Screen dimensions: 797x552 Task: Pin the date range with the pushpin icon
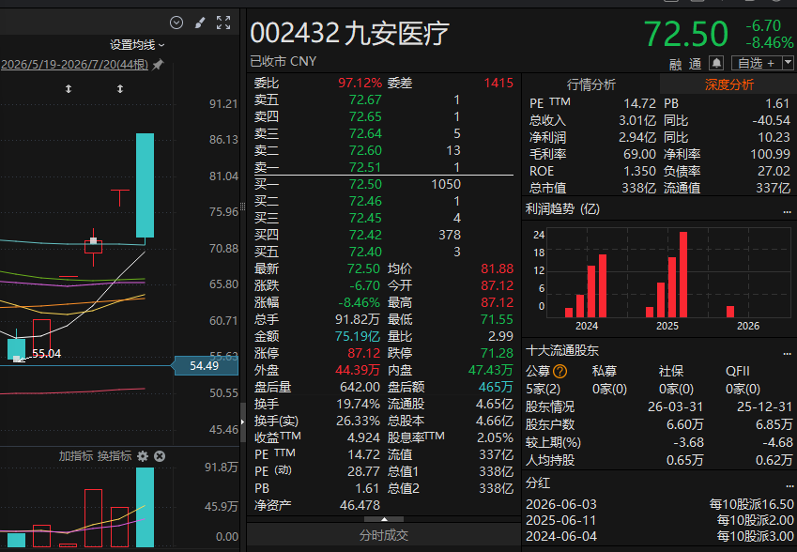click(x=158, y=65)
